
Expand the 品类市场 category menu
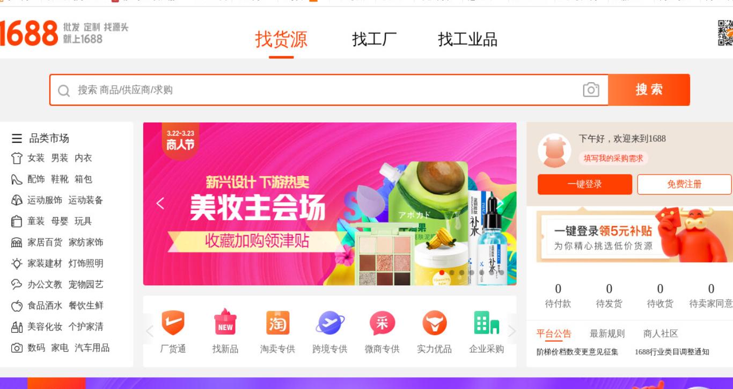point(40,138)
